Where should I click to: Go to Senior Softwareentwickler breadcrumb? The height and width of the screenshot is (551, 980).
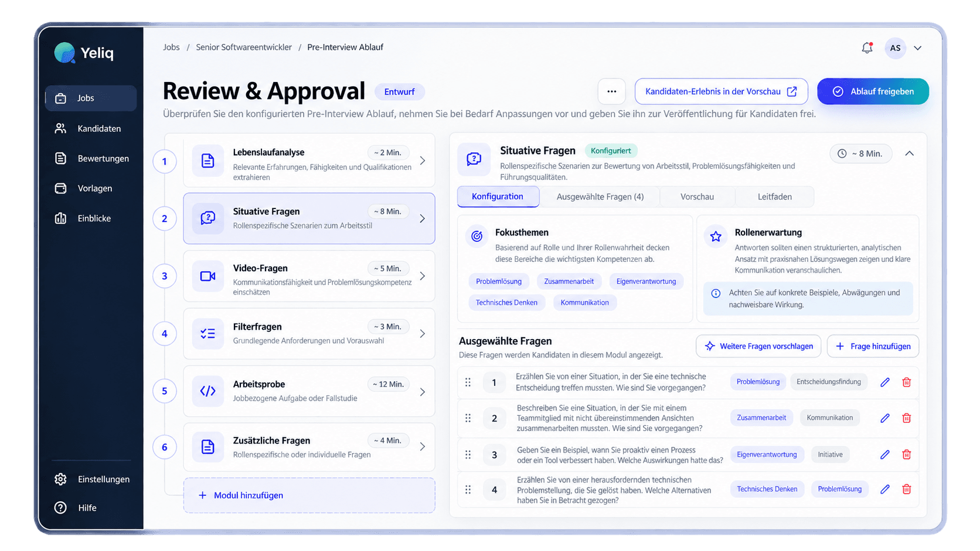point(244,47)
